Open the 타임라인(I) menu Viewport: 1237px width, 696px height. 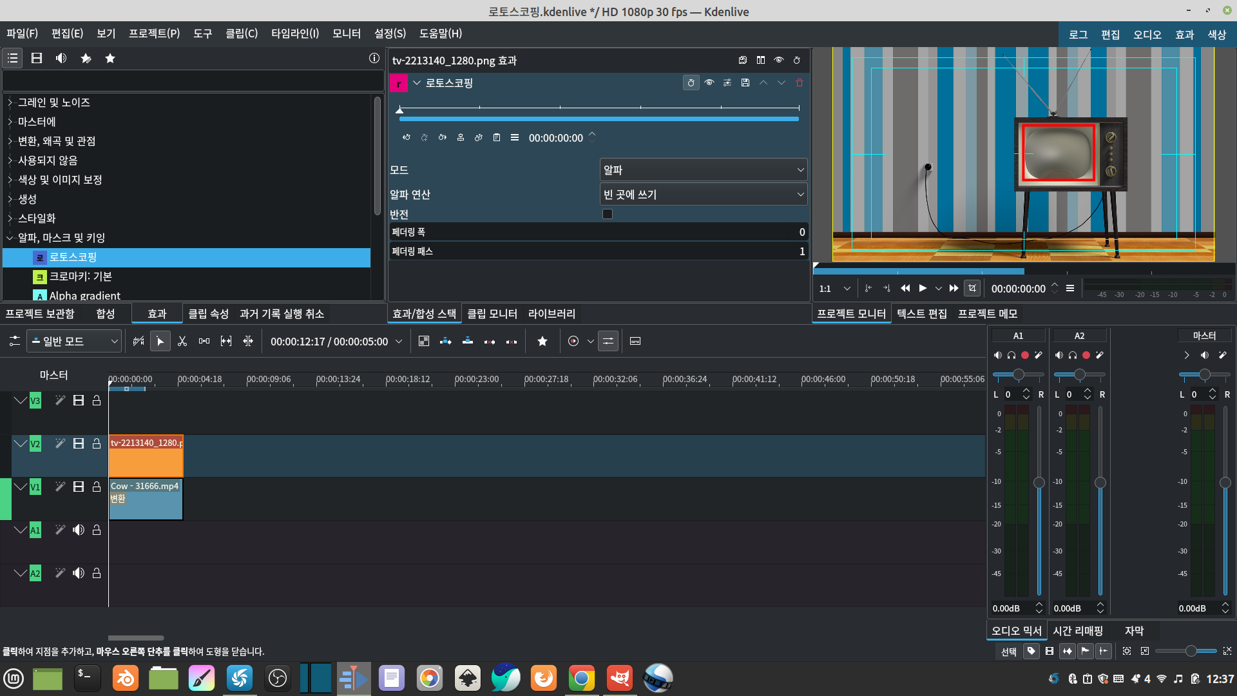[x=294, y=34]
